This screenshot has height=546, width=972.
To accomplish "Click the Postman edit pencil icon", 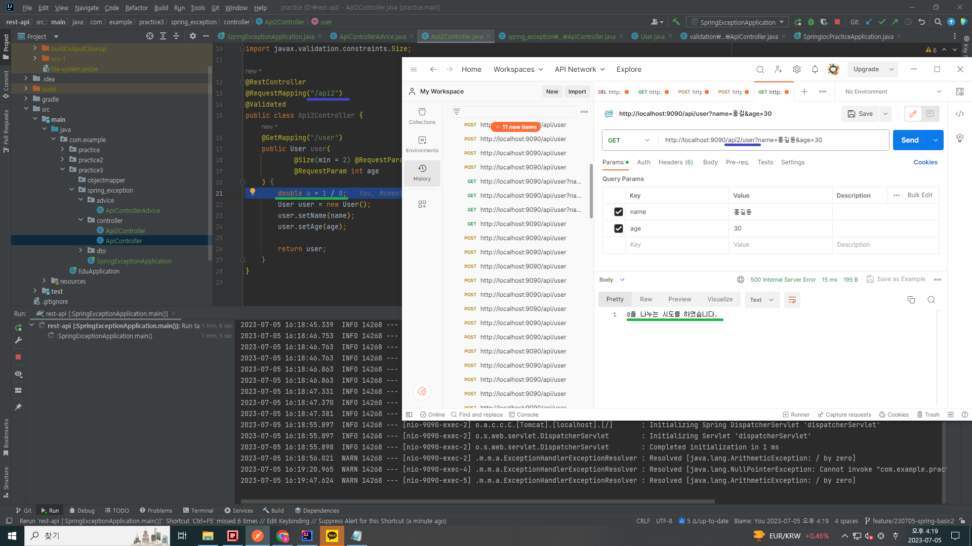I will tap(913, 114).
